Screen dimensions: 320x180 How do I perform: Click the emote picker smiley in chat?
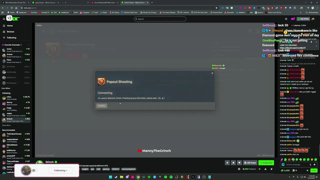click(x=314, y=164)
